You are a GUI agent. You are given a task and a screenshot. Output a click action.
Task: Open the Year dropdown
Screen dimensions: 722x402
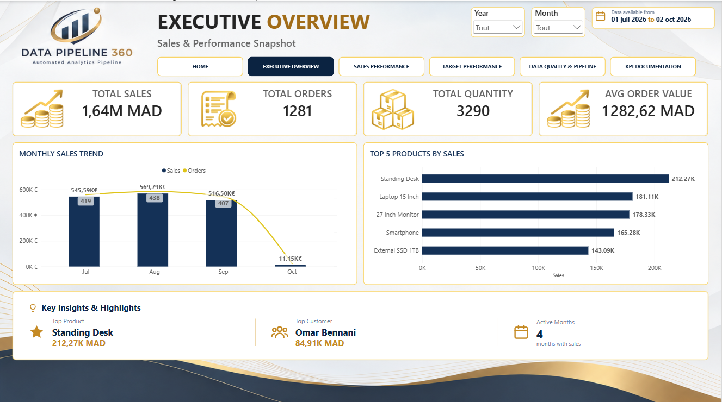click(498, 28)
